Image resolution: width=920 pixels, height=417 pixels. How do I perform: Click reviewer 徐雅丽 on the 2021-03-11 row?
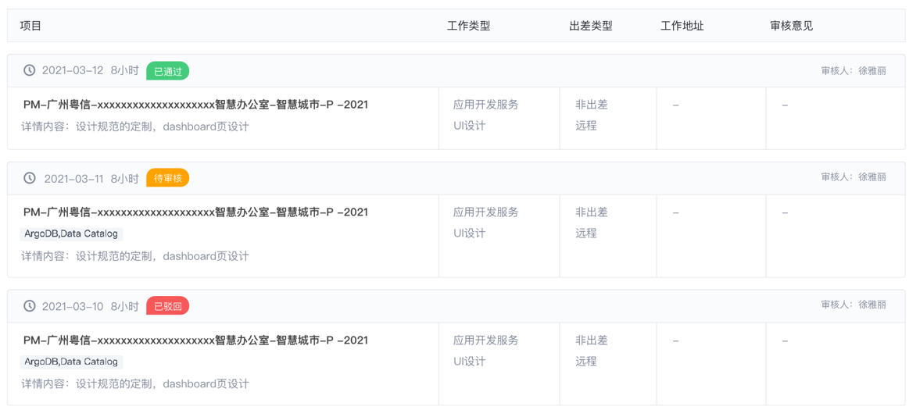coord(872,177)
